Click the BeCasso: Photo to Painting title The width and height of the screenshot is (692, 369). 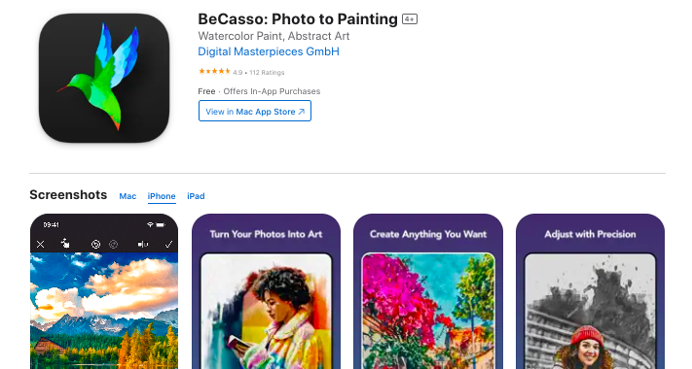(x=298, y=18)
